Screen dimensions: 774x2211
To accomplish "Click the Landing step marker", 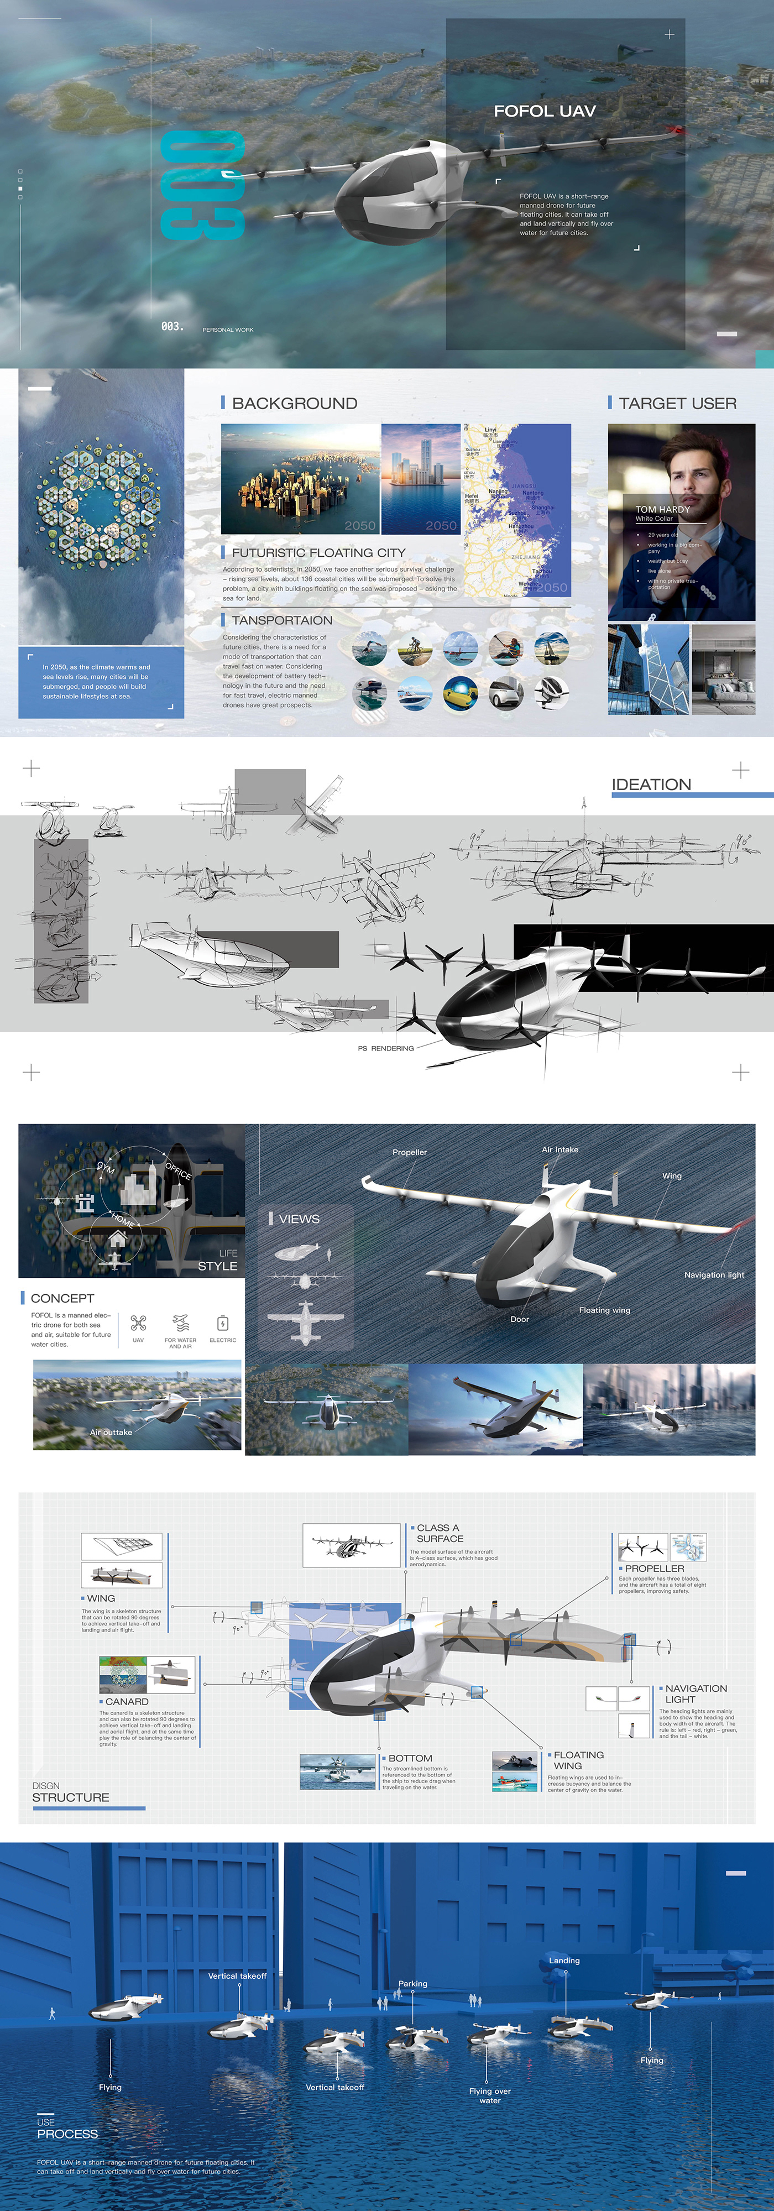I will [x=564, y=1961].
